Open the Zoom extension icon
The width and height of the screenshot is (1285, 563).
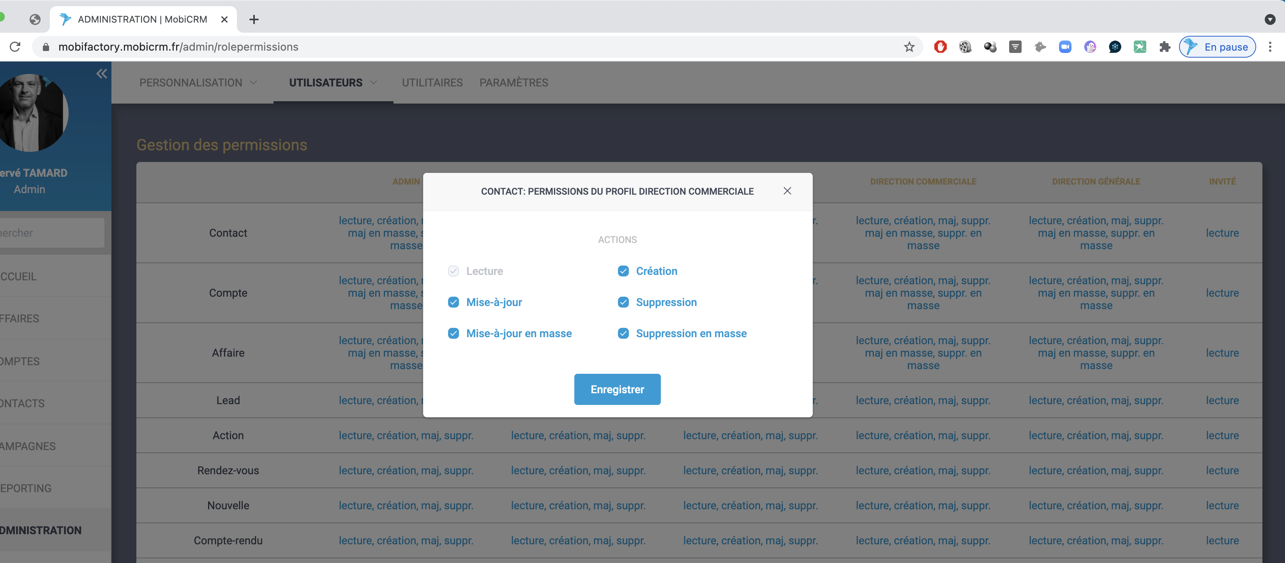[1064, 47]
